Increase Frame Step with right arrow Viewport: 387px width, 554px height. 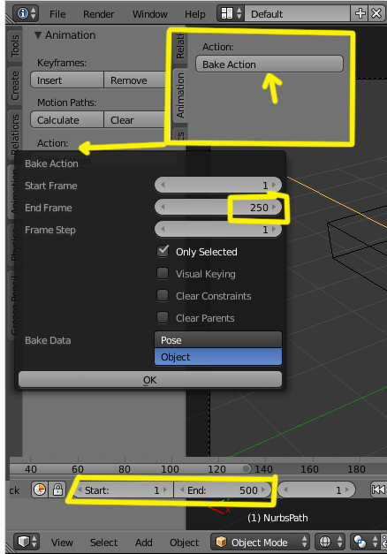click(274, 230)
